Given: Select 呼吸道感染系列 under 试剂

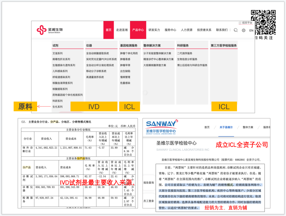Looking at the screenshot, I should point(61,77).
